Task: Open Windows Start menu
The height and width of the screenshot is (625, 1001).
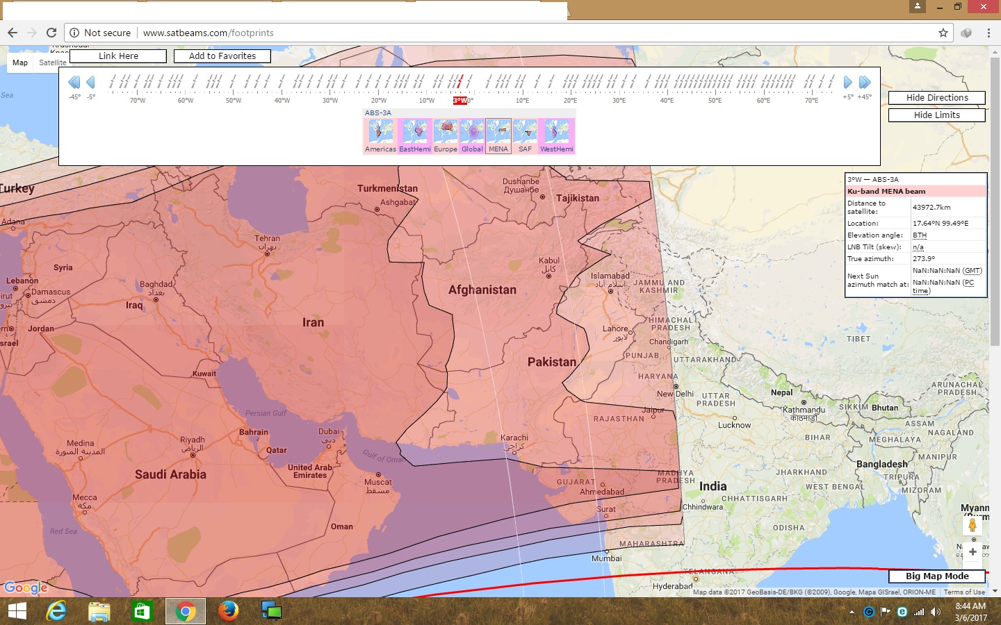Action: (x=17, y=611)
